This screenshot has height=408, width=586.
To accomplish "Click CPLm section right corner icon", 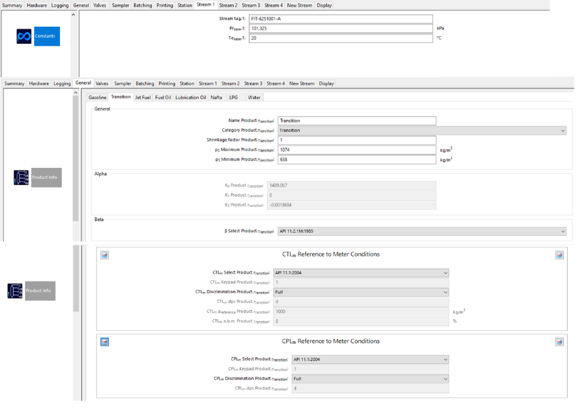I will tap(559, 341).
